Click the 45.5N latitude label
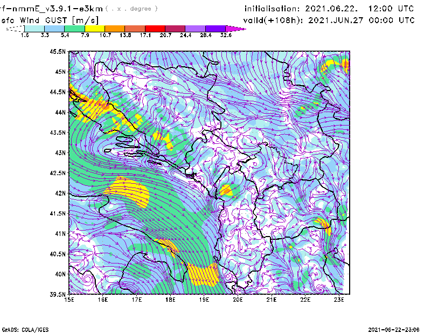Screen dimensions: 431x333 58,51
